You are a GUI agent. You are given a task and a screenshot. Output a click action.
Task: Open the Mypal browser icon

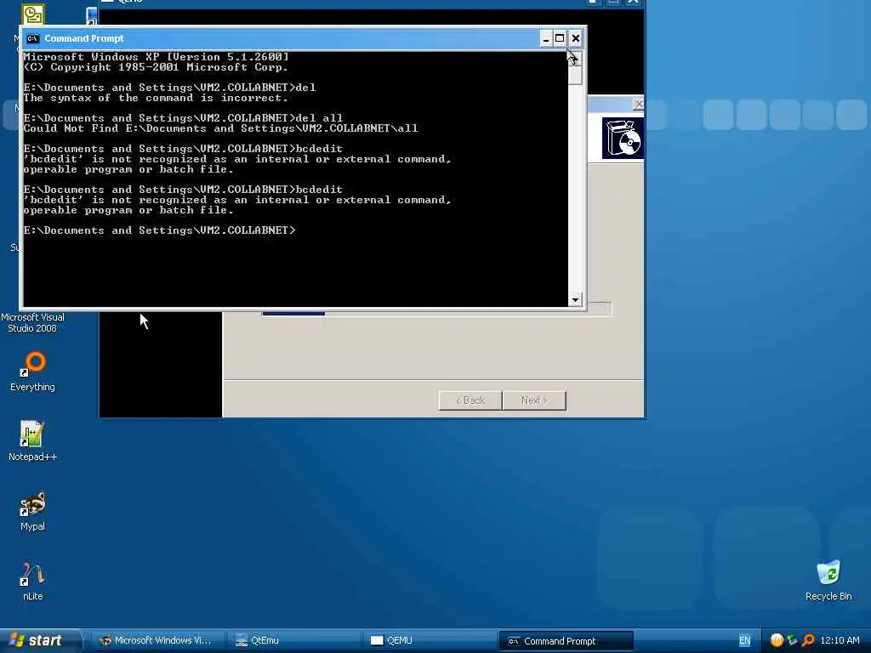[32, 511]
